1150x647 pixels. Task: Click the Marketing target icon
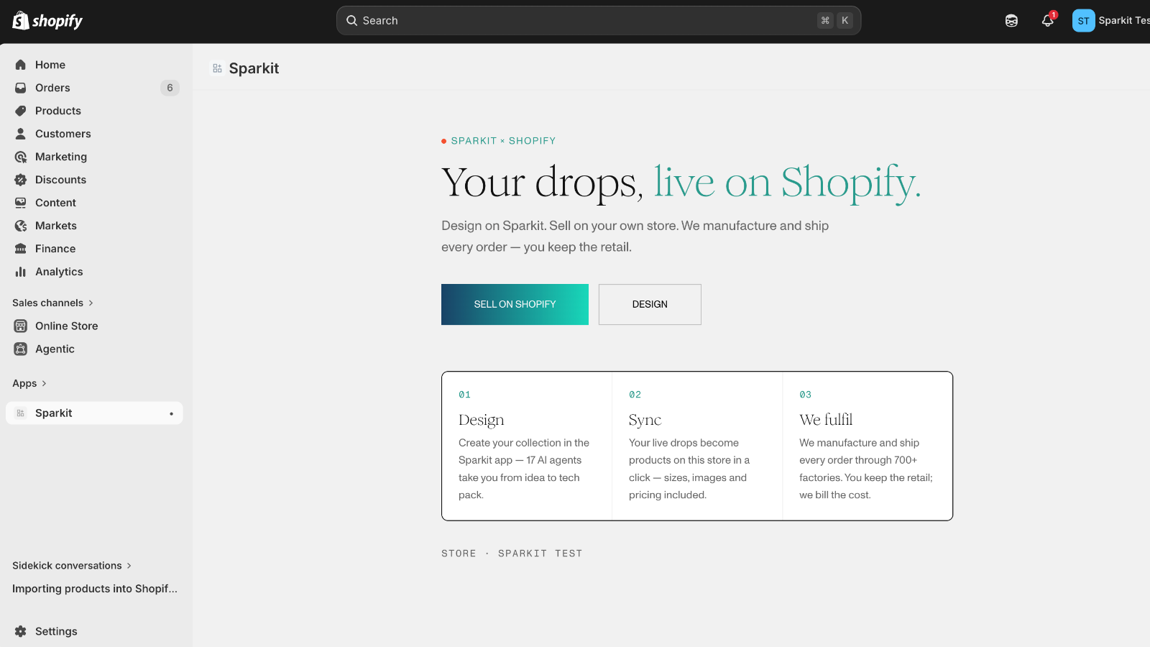pos(21,157)
